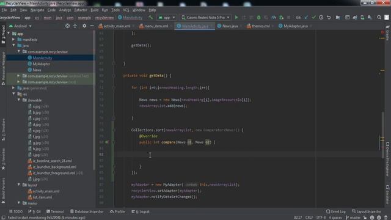Click Collapse All icon in Project panel
Image resolution: width=391 pixels, height=220 pixels.
[75, 26]
